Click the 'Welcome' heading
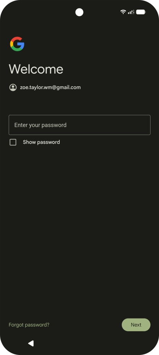This screenshot has height=355, width=159. click(36, 69)
